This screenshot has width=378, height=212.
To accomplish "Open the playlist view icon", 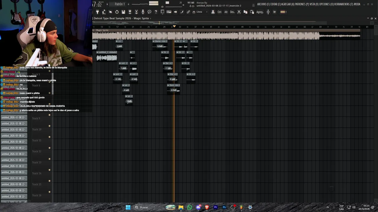I will coord(162,12).
